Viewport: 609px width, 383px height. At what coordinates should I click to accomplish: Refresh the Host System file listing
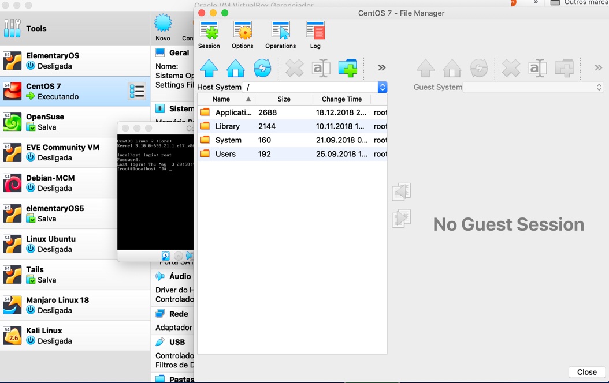click(x=262, y=67)
